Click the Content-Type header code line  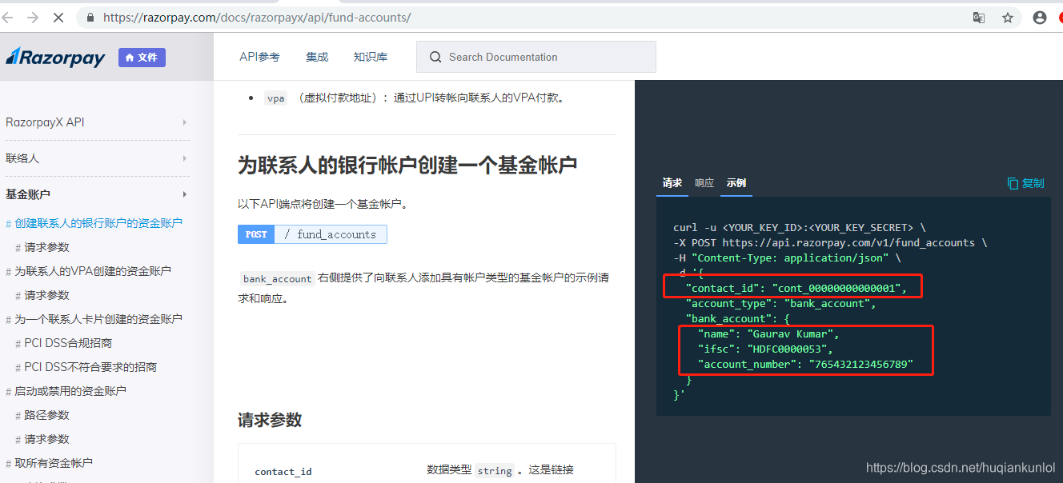click(787, 257)
